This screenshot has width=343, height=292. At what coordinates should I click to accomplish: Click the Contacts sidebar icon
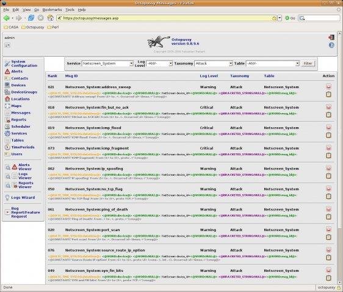coord(7,78)
